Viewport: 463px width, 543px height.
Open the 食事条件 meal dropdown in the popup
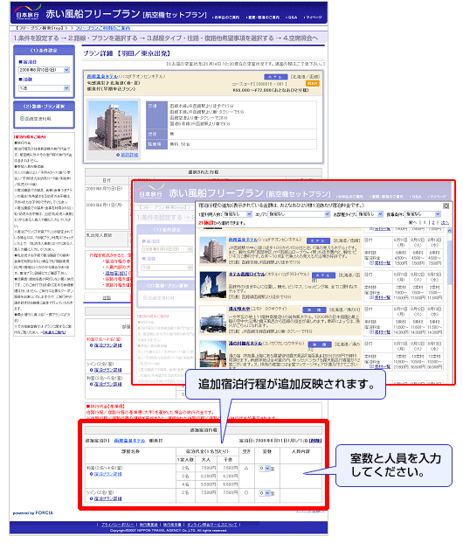[423, 214]
